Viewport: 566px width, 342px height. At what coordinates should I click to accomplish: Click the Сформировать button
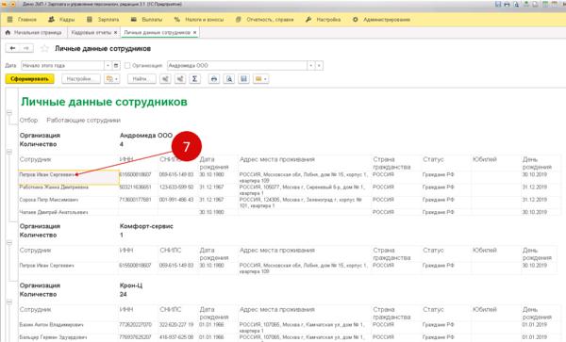click(x=29, y=79)
